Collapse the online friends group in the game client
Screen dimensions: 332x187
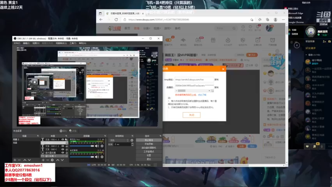[x=306, y=55]
